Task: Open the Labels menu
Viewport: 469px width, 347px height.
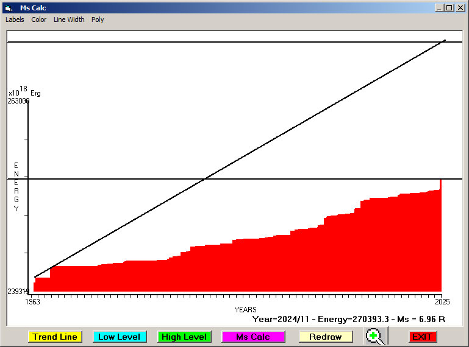Action: 15,19
